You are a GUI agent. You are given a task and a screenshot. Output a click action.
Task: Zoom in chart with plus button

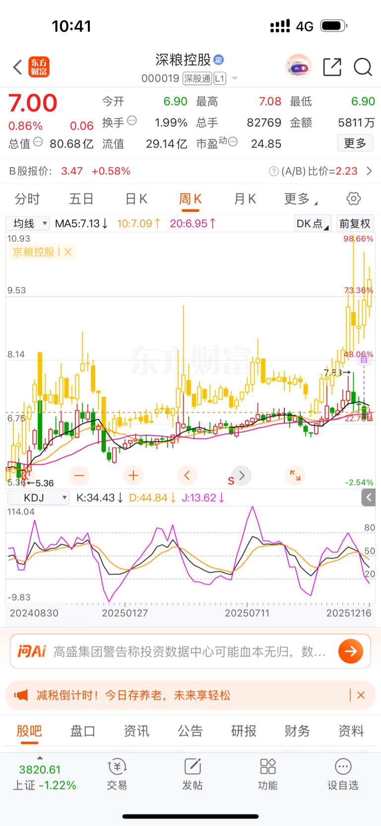pos(133,476)
